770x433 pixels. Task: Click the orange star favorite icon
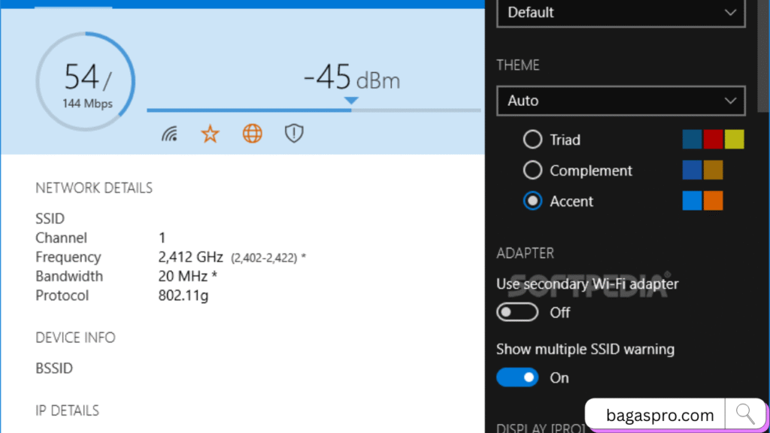click(210, 135)
